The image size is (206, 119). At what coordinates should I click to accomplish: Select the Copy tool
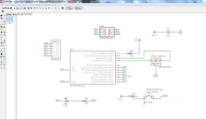pyautogui.click(x=4, y=22)
